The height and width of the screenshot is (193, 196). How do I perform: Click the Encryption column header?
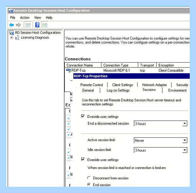tap(173, 65)
